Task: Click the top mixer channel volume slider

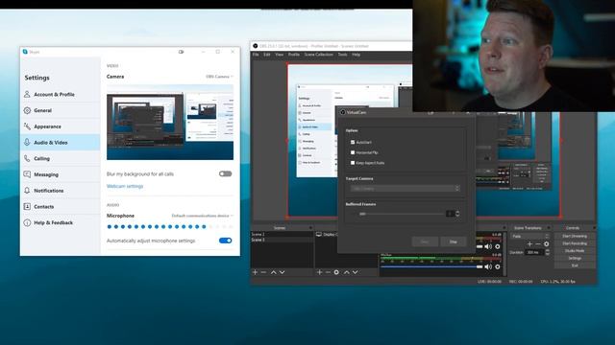Action: tap(480, 246)
